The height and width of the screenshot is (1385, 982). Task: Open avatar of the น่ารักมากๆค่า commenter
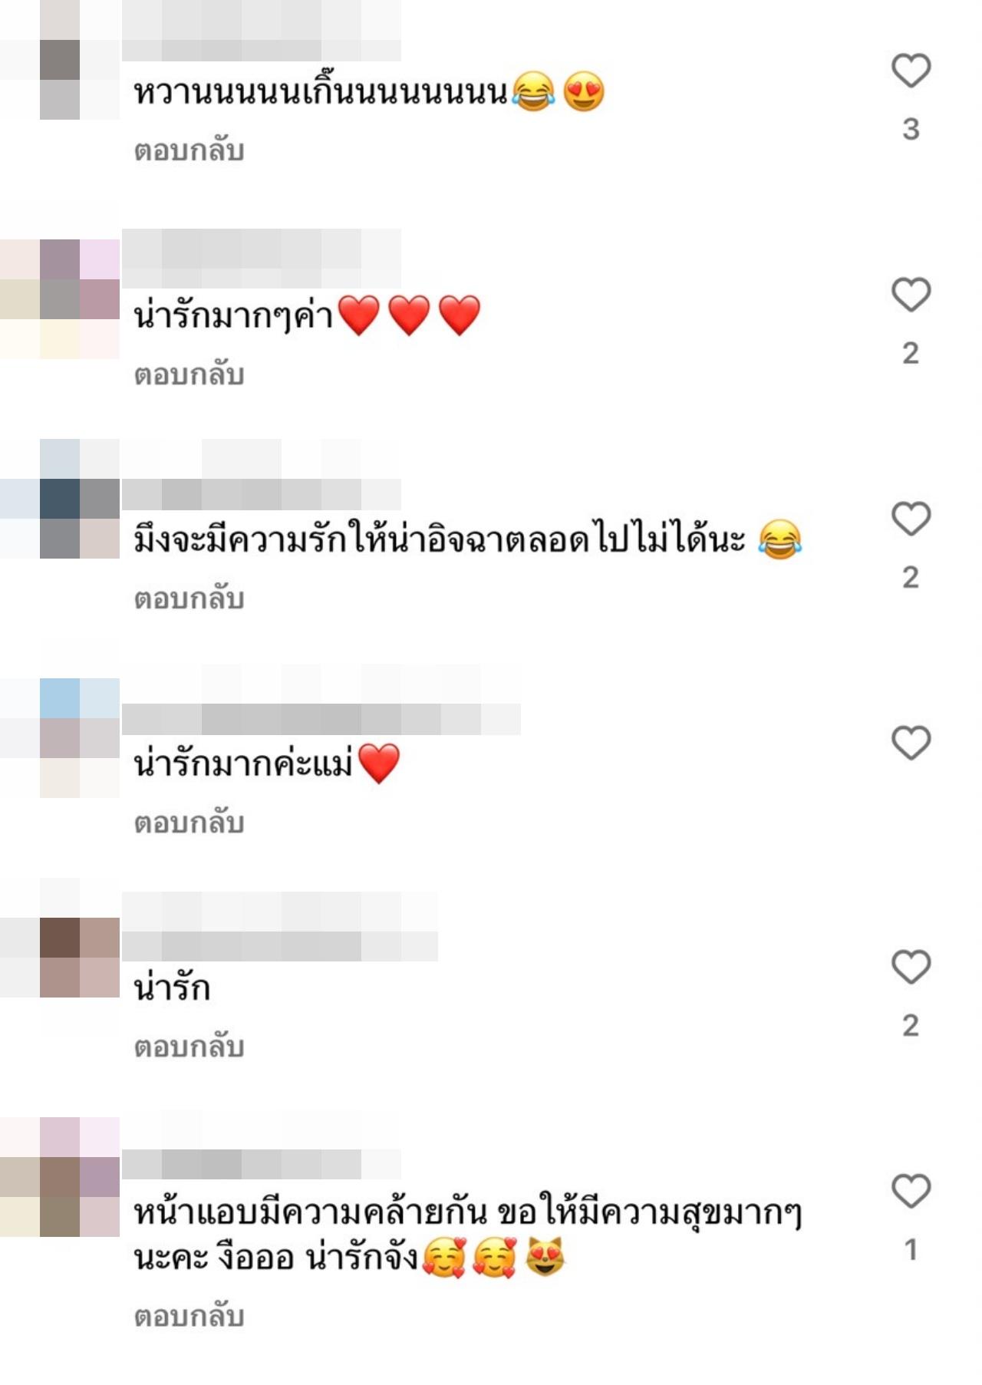(x=60, y=299)
